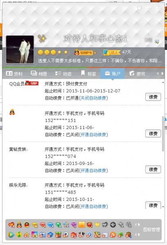
Task: Click the date range 2015-11-06-2015-12-07
Action: 93,91
